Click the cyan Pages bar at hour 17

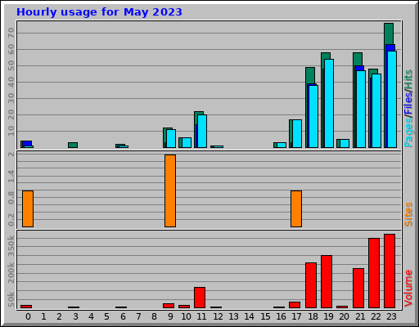click(297, 133)
